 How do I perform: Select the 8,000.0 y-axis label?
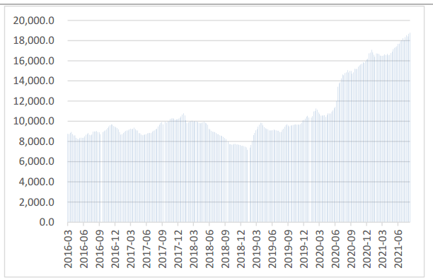coord(37,141)
